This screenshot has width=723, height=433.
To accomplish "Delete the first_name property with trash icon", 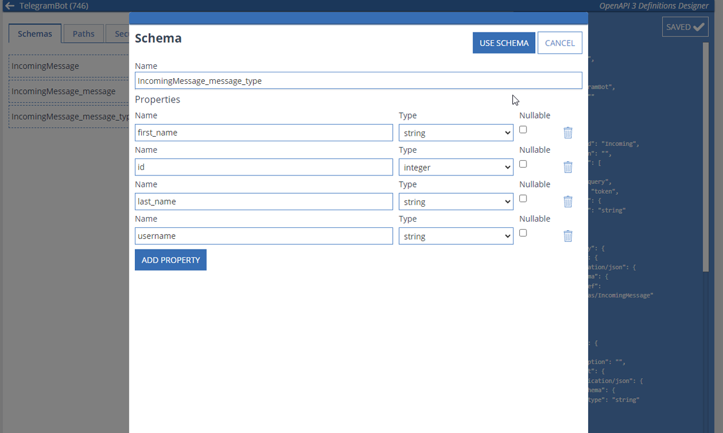I will tap(568, 133).
